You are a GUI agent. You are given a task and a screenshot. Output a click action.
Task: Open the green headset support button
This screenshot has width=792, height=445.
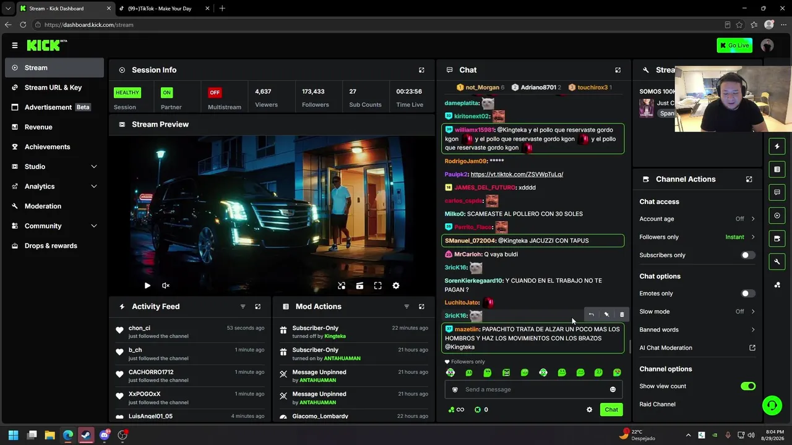[x=772, y=405]
